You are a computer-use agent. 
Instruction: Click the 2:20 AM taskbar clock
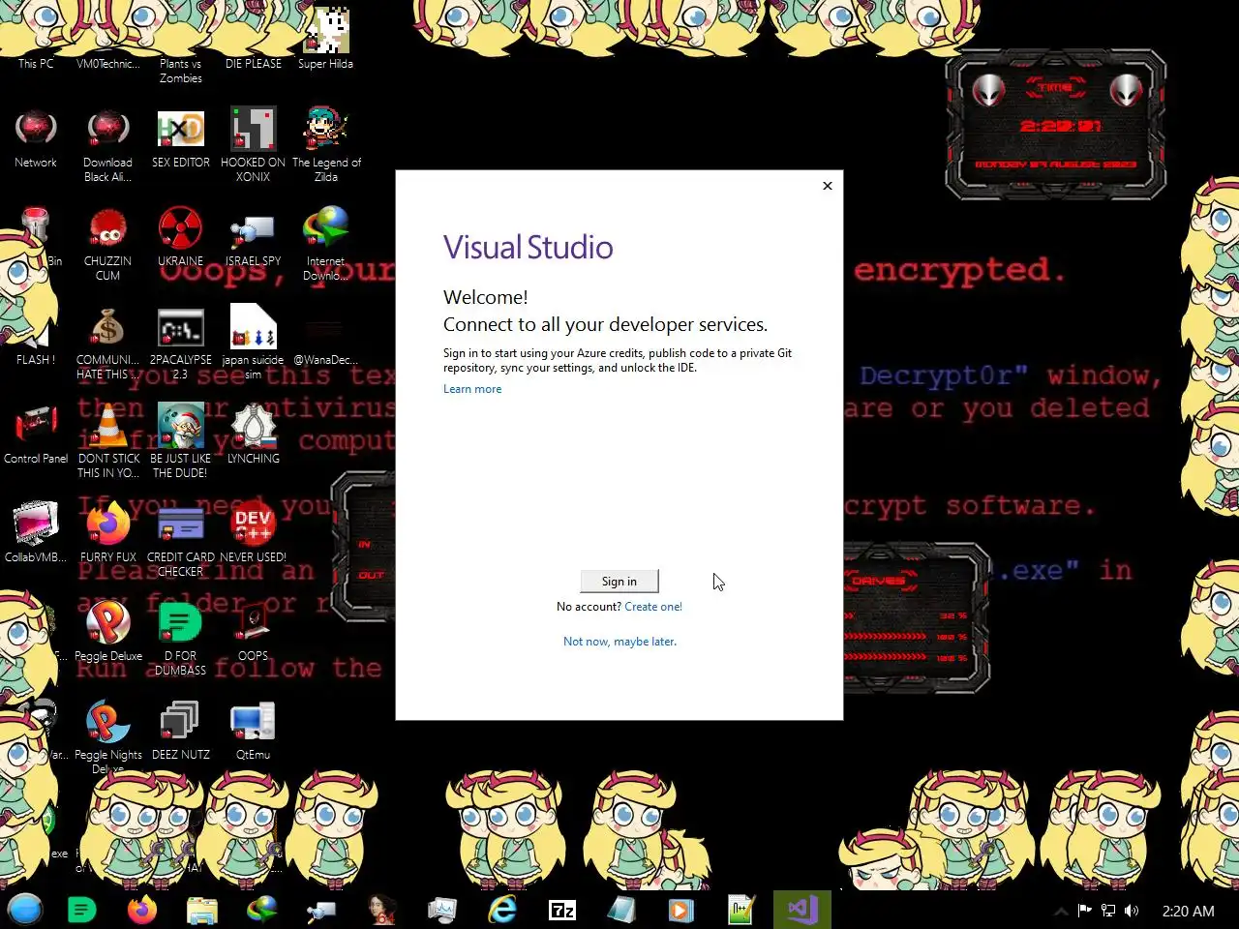1188,911
